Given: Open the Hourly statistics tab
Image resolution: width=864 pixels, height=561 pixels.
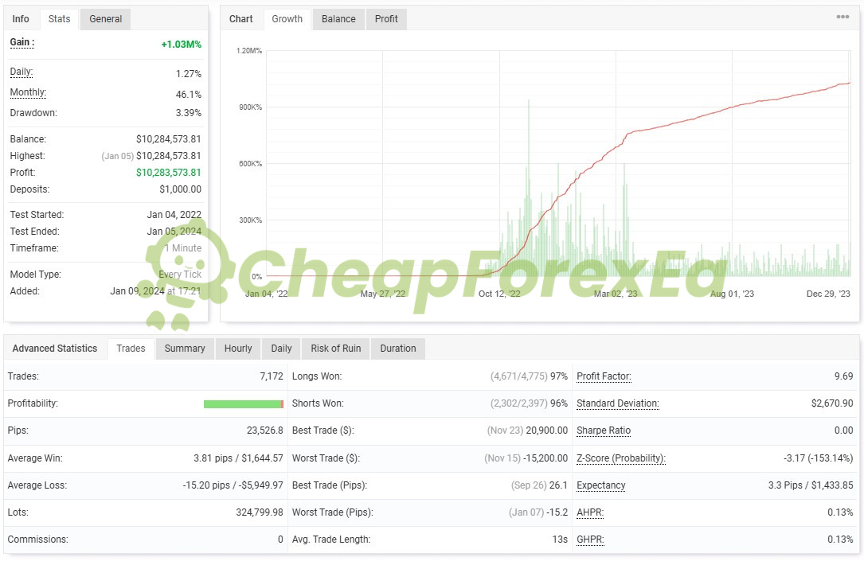Looking at the screenshot, I should [238, 349].
